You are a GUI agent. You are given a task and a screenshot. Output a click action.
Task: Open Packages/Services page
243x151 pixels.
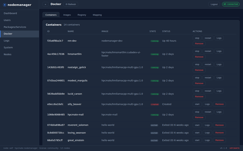19,27
